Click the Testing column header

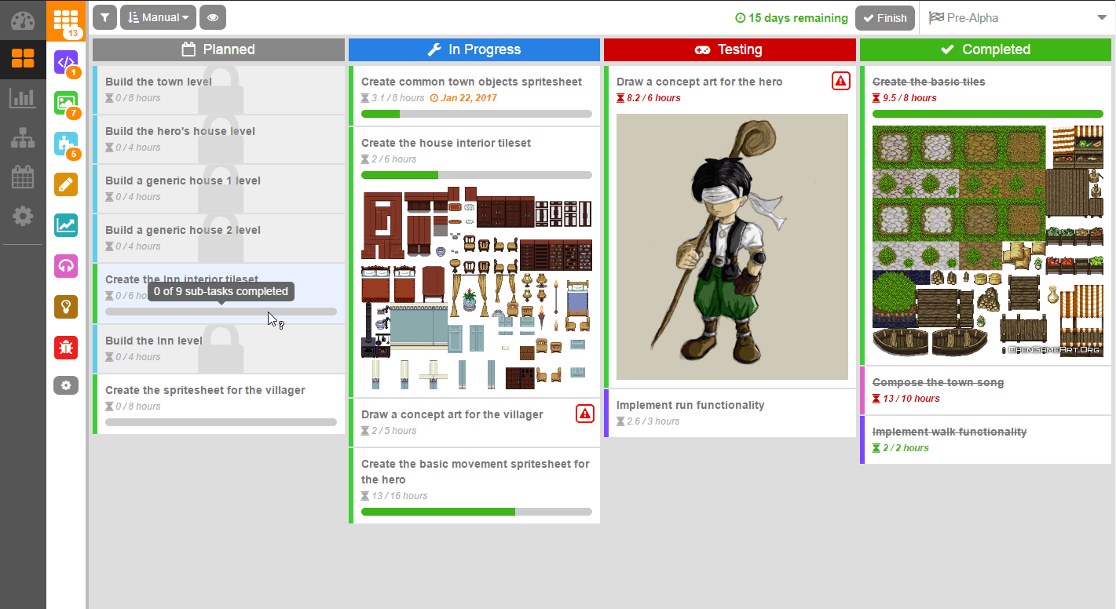click(x=730, y=49)
